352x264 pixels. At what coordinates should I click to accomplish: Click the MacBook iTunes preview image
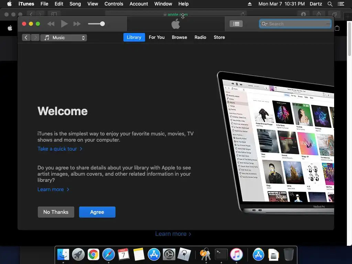click(x=275, y=143)
